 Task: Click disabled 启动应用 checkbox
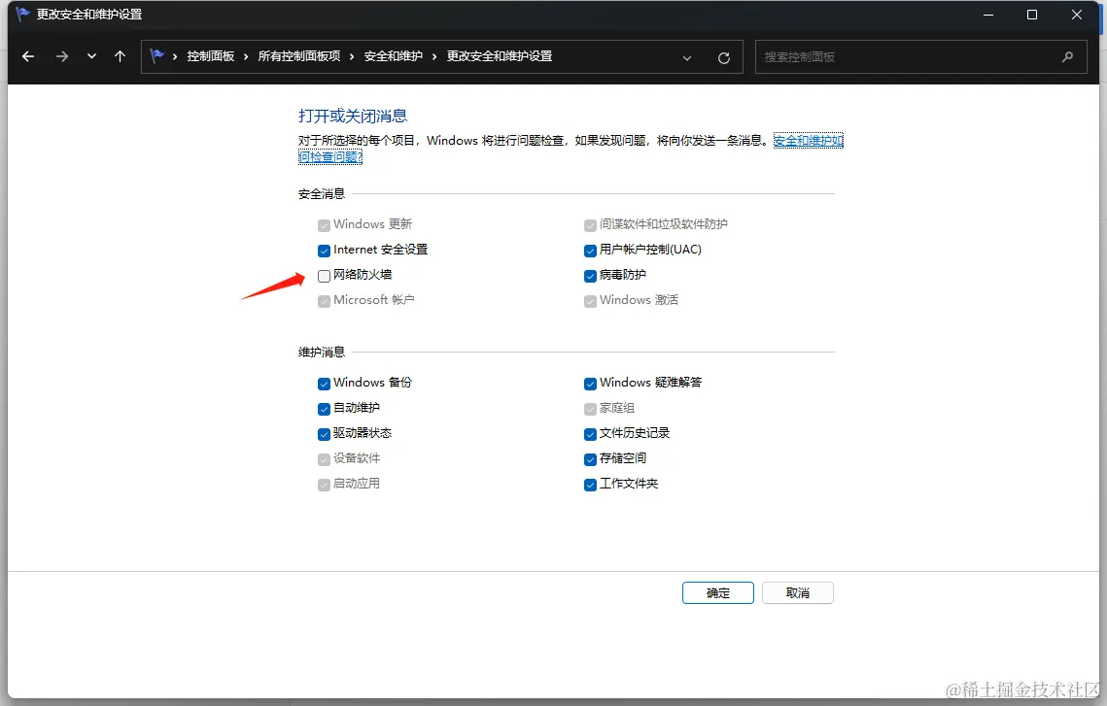pyautogui.click(x=324, y=486)
